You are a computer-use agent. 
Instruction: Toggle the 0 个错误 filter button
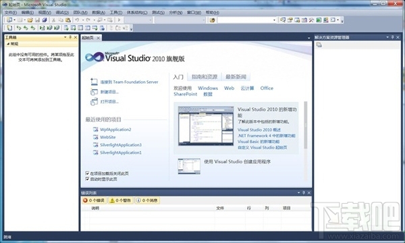tap(94, 200)
